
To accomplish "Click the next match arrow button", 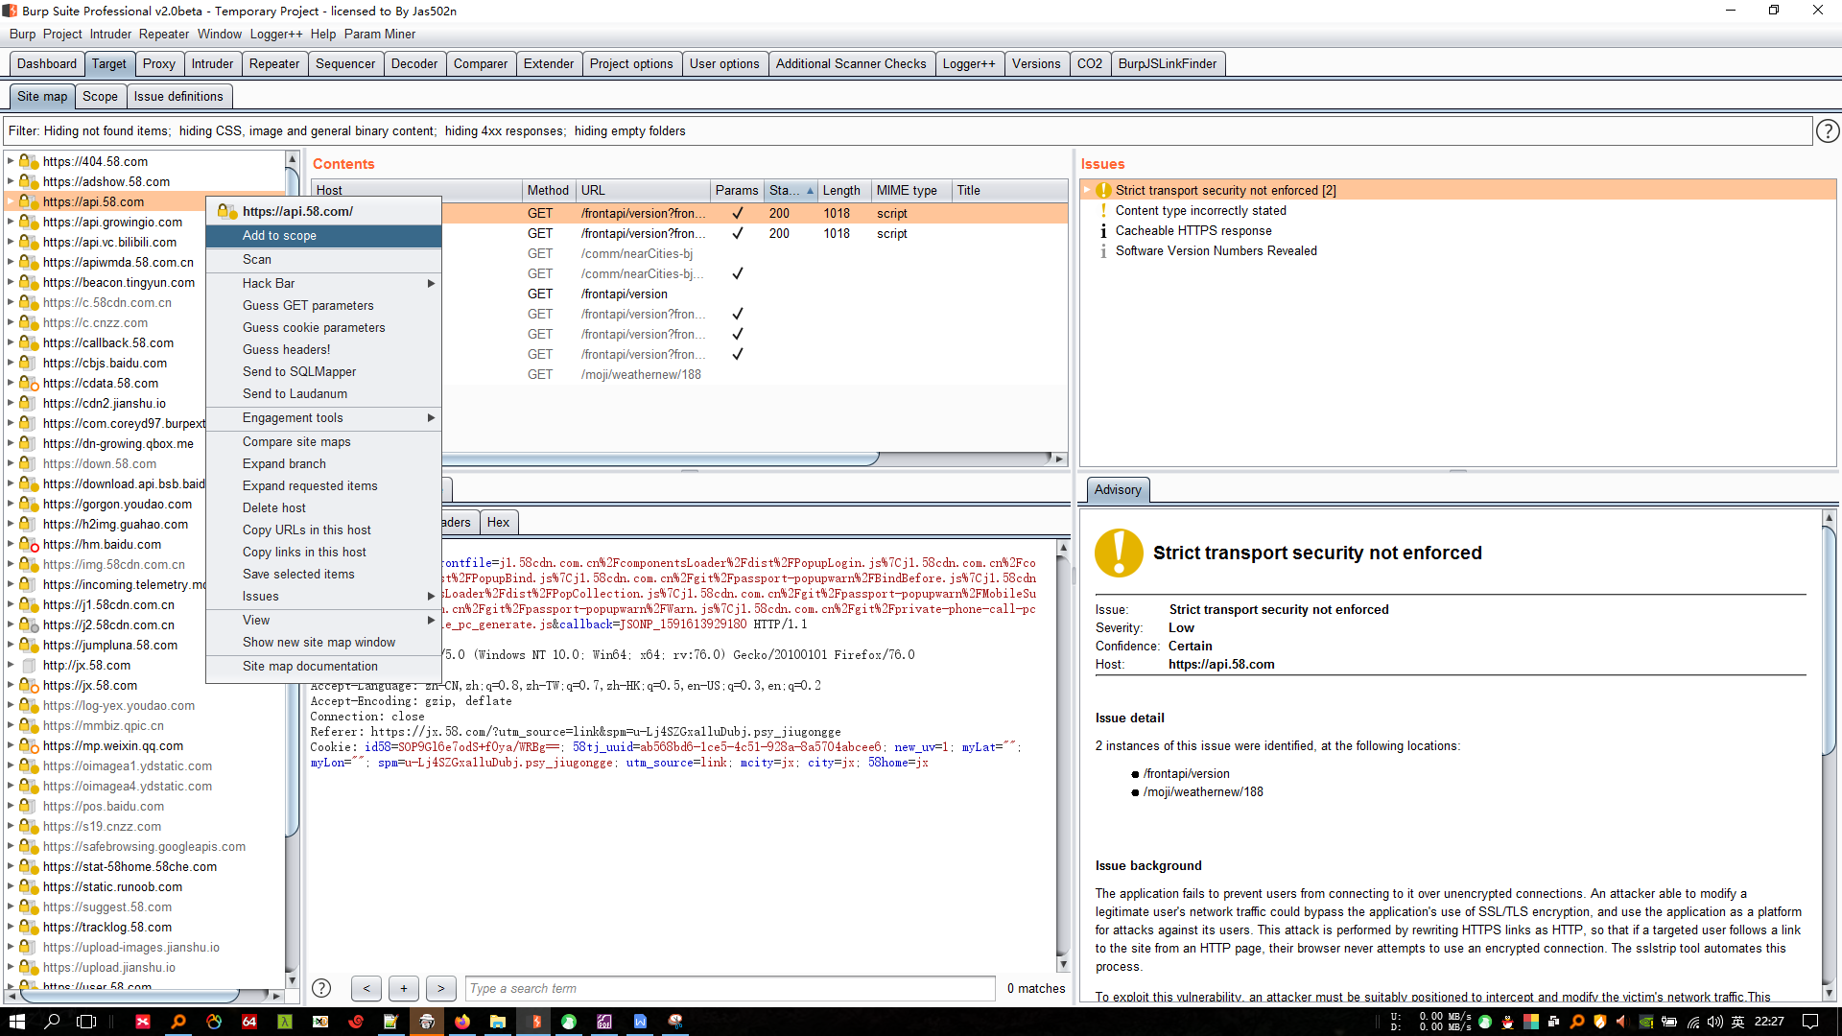I will click(x=440, y=988).
